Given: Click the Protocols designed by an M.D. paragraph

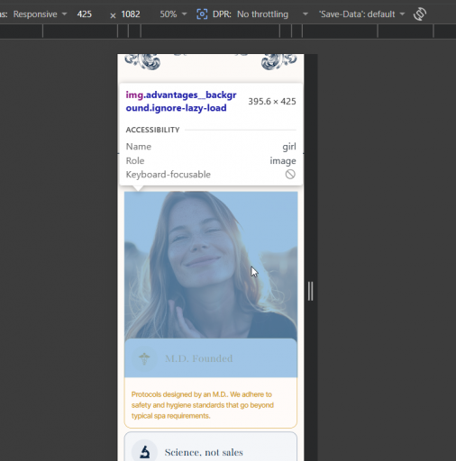Looking at the screenshot, I should [203, 405].
